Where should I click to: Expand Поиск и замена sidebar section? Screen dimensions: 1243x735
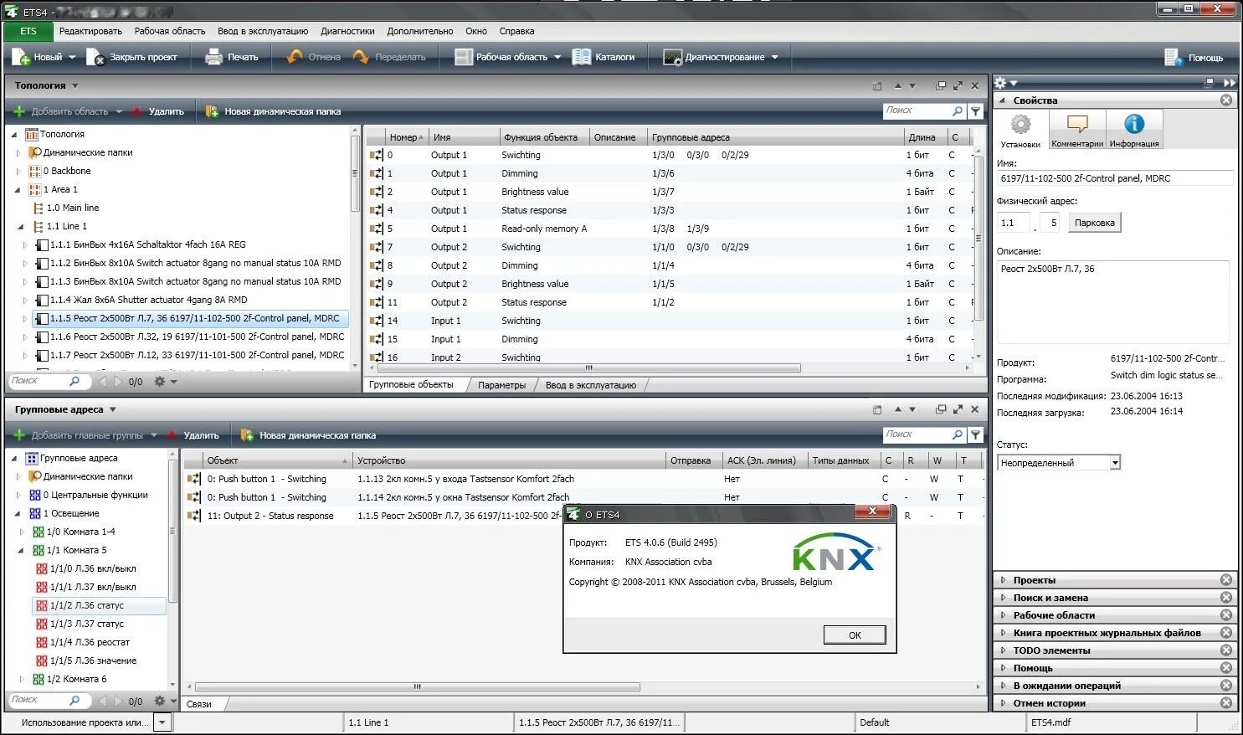point(1004,598)
